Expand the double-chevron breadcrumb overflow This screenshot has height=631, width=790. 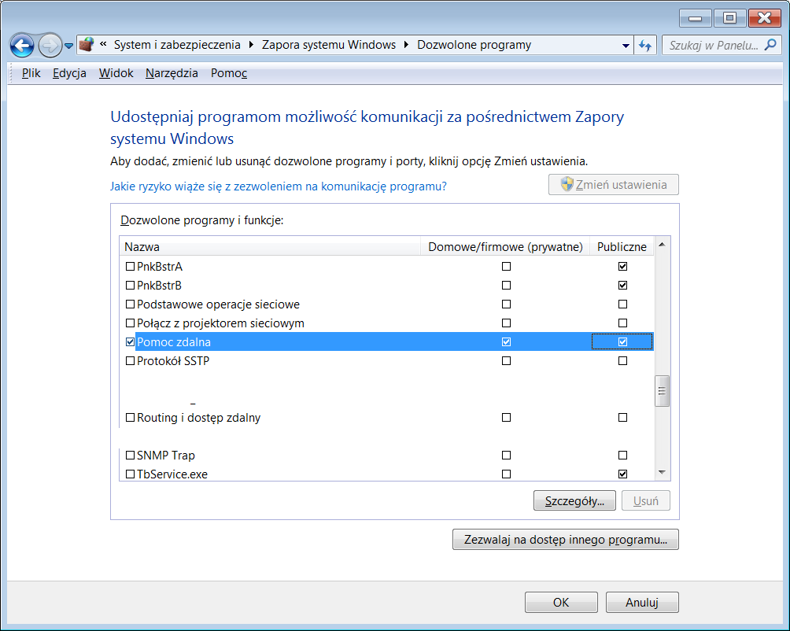(x=103, y=44)
